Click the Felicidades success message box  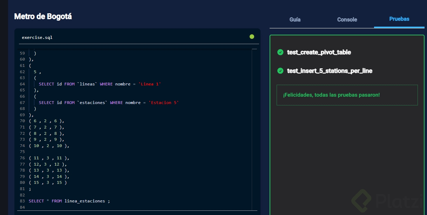pos(347,95)
